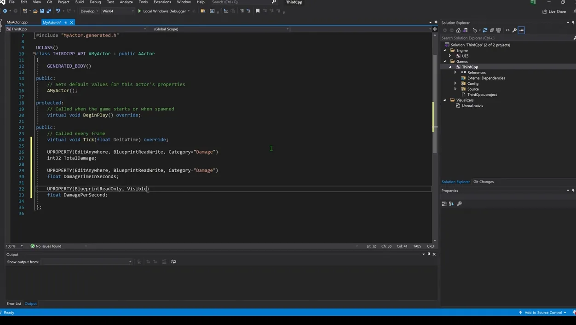The image size is (576, 325).
Task: Toggle pin on MyActor.h tab
Action: pos(66,23)
